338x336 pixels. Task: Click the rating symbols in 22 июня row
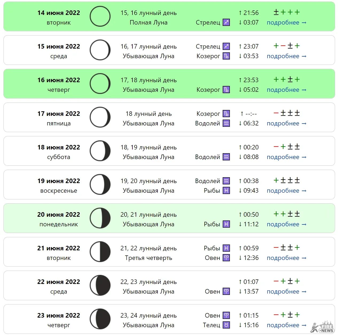coord(287,281)
